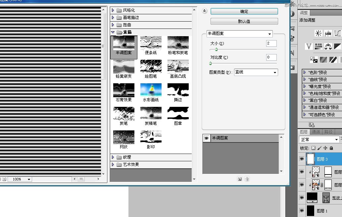
Task: Click the 确定 button
Action: (x=244, y=11)
